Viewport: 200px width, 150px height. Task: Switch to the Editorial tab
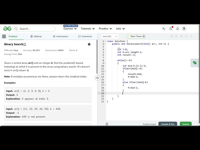point(36,36)
